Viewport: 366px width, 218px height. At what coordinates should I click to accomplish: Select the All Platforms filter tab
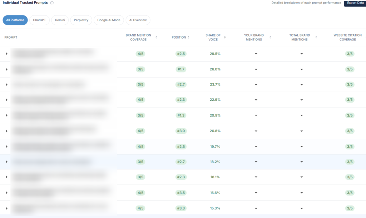tap(15, 20)
